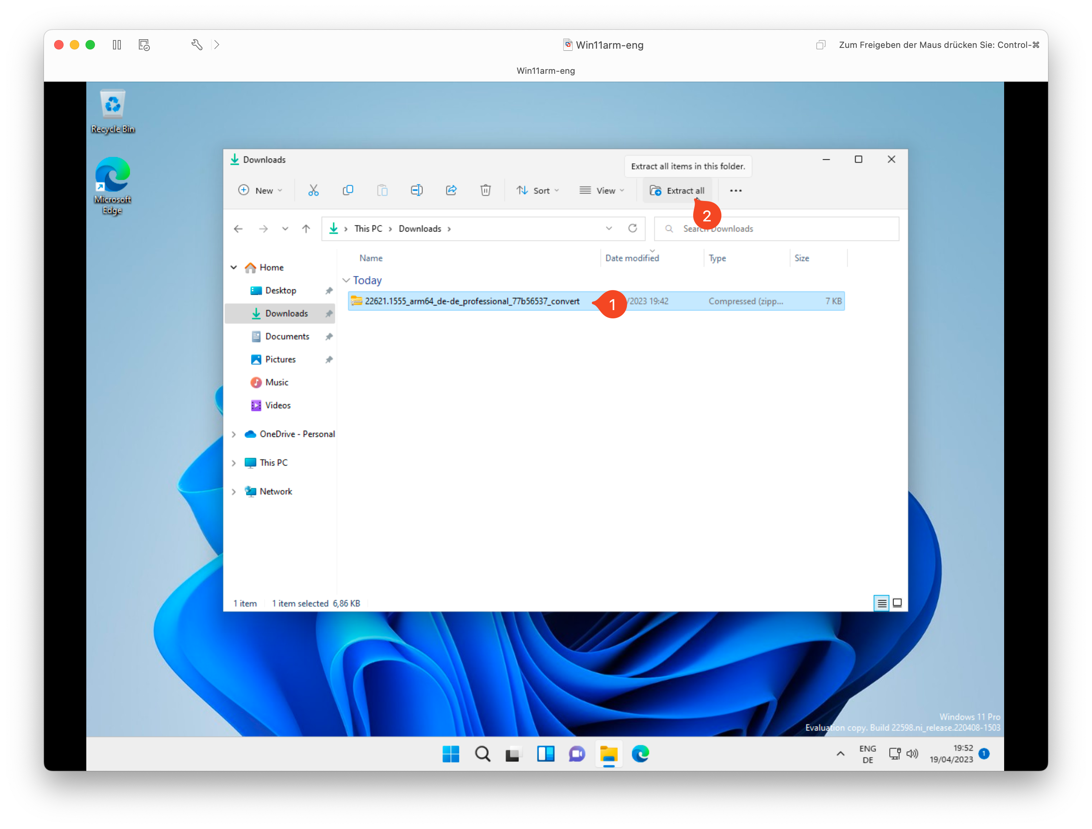Click the Delete trash icon
The height and width of the screenshot is (829, 1092).
coord(486,191)
